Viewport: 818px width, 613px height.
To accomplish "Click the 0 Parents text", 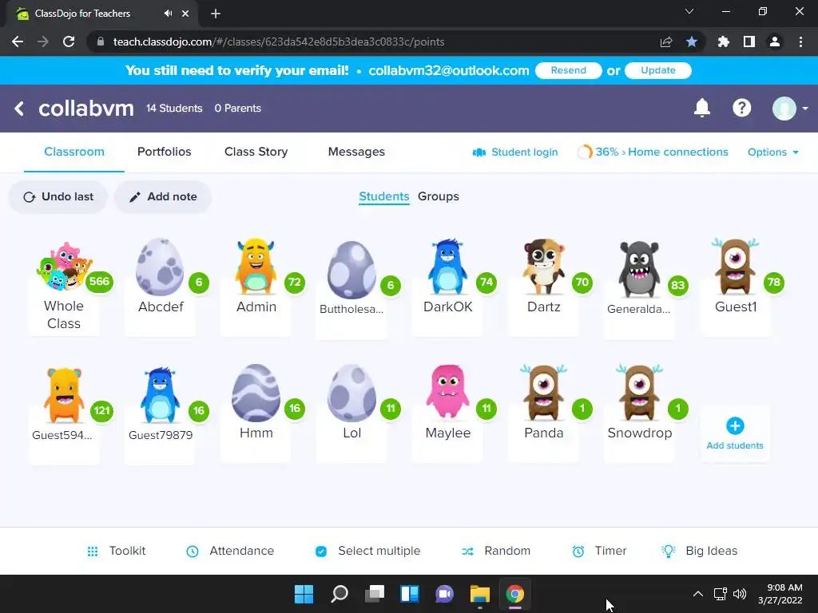I will point(238,109).
